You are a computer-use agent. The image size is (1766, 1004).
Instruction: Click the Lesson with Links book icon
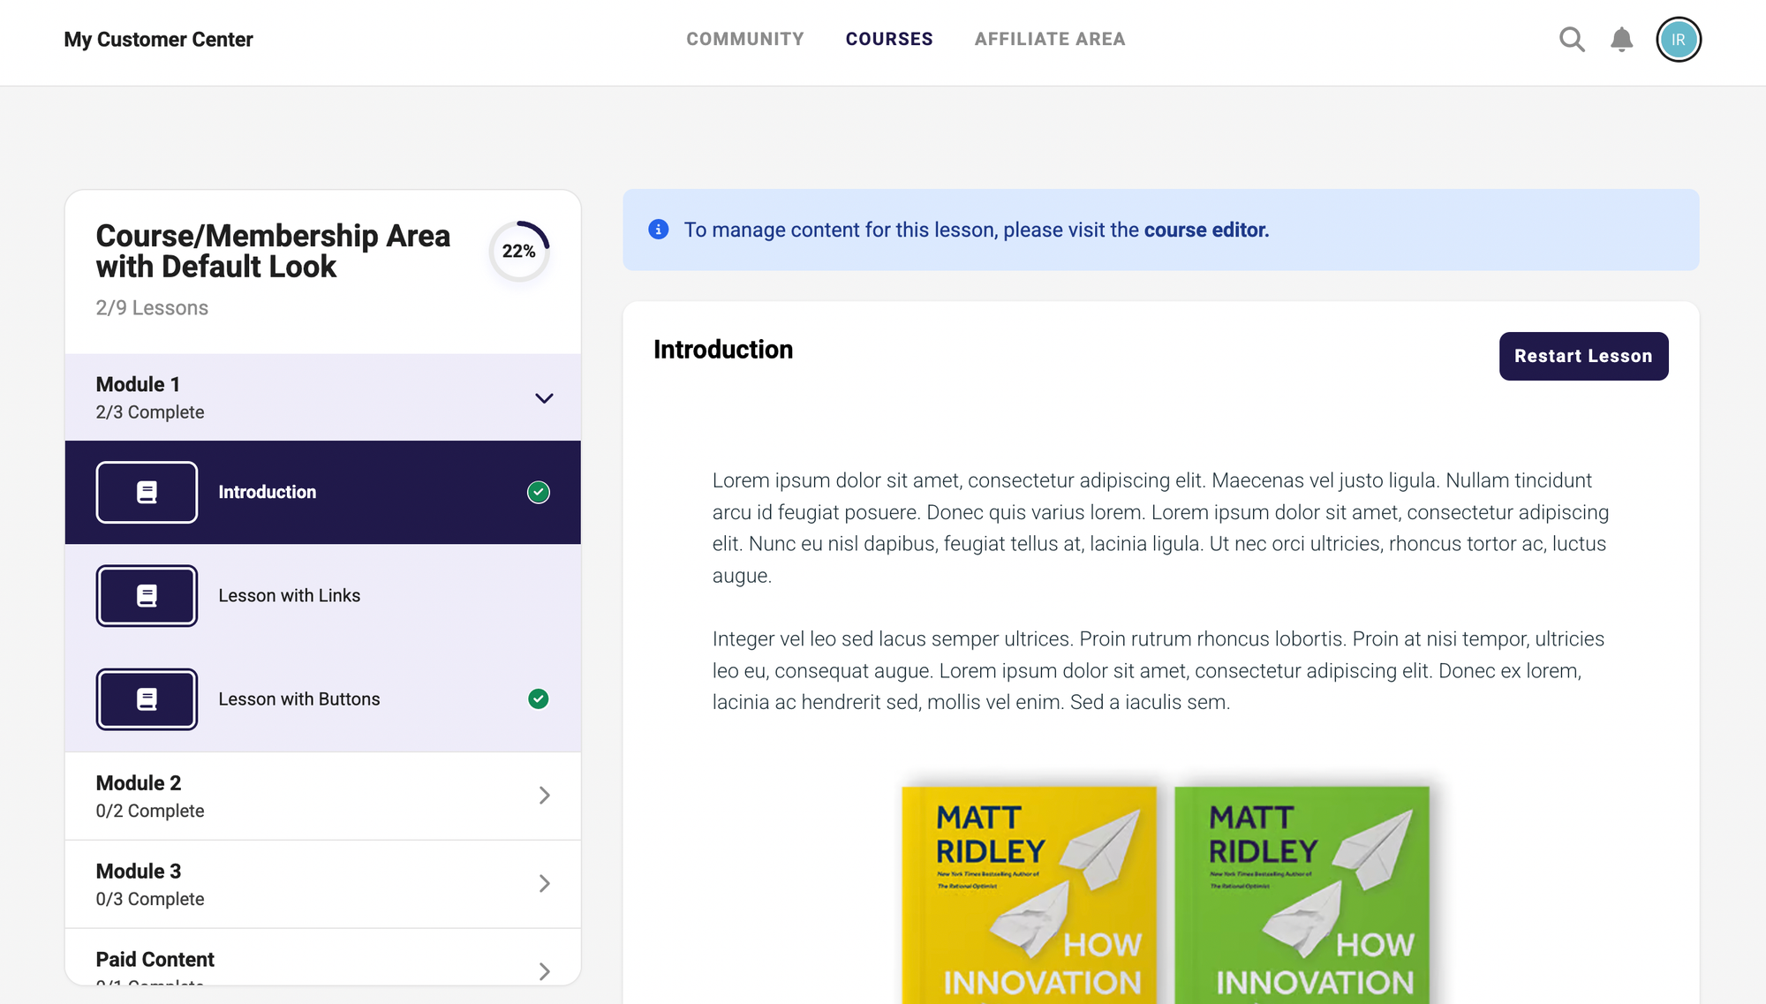(x=147, y=596)
